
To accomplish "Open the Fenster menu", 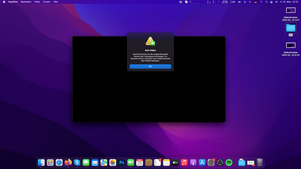I will coord(47,2).
